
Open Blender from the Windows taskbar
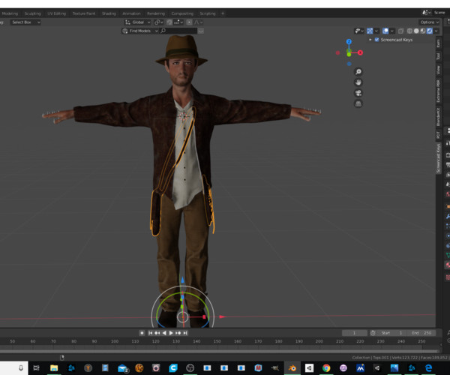click(x=292, y=367)
